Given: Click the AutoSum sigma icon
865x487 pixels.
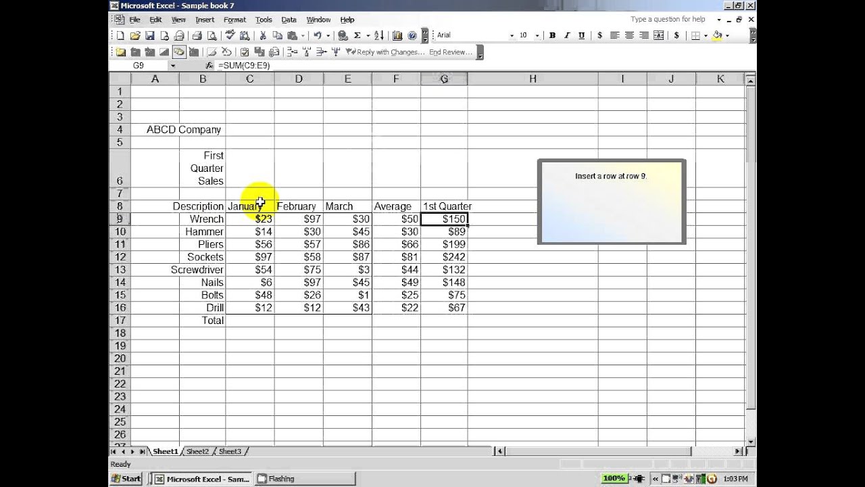Looking at the screenshot, I should coord(357,36).
